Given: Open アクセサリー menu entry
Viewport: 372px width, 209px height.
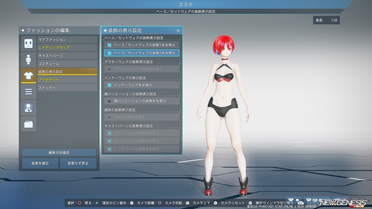Looking at the screenshot, I should click(67, 80).
